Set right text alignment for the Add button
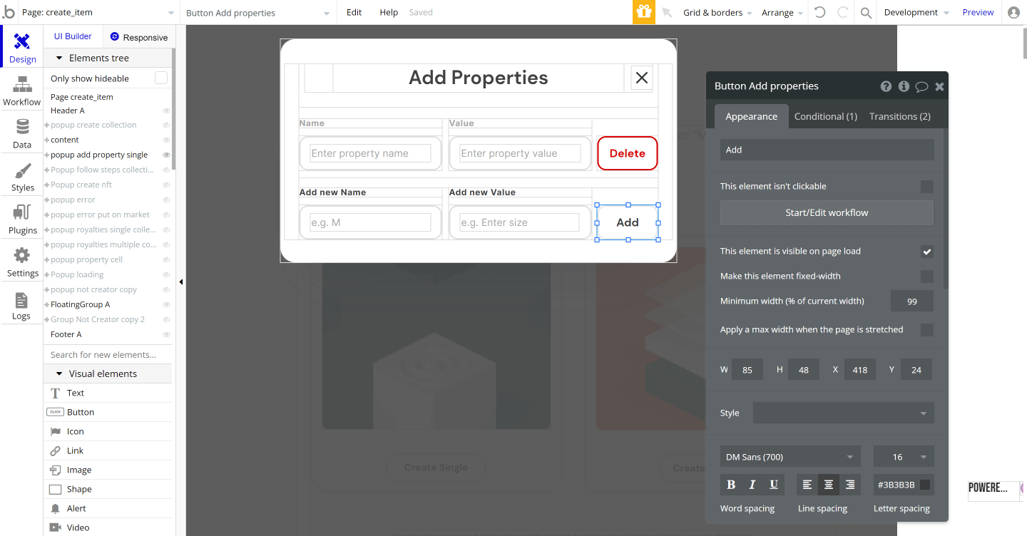 coord(849,484)
